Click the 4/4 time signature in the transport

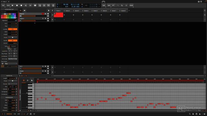67,6
